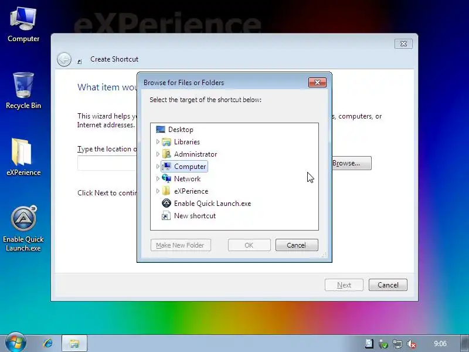Click the Enable Quick Launch.exe icon in tree
Viewport: 469px width, 352px height.
tap(166, 203)
